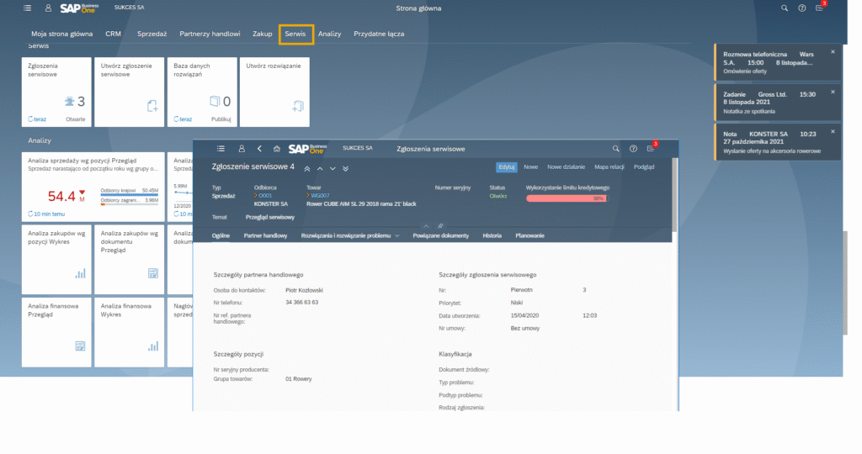Open Analiza finansowa Przegląd tile
The width and height of the screenshot is (862, 454).
[56, 332]
